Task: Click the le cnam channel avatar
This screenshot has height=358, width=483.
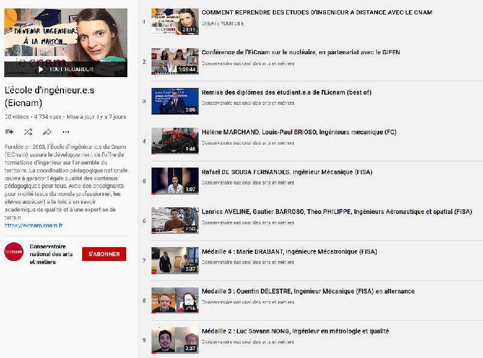Action: (14, 251)
